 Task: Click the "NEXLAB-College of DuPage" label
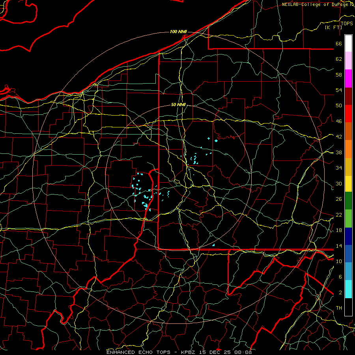point(314,4)
